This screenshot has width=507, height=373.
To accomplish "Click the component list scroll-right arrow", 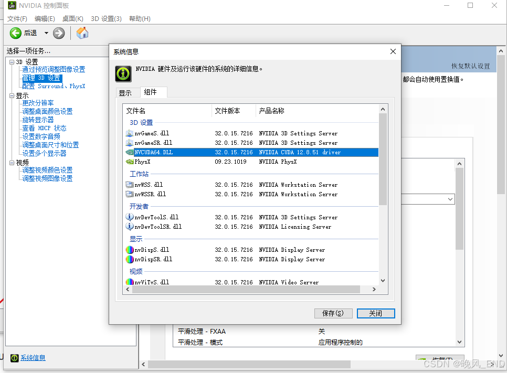I will coord(374,289).
